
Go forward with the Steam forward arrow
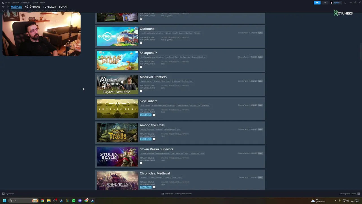click(8, 7)
